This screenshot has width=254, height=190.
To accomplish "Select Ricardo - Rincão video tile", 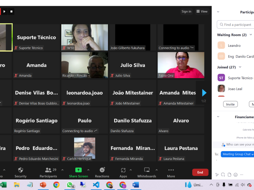I will pos(85,65).
